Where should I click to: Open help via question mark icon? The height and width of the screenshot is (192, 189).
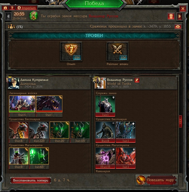[x=12, y=8]
